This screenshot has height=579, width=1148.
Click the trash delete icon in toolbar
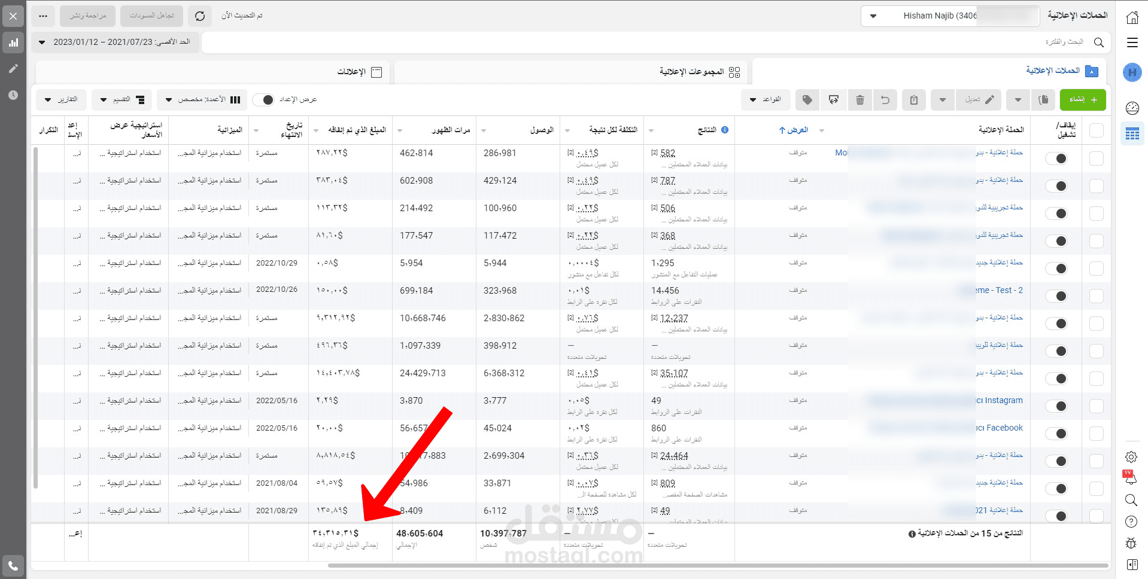860,100
